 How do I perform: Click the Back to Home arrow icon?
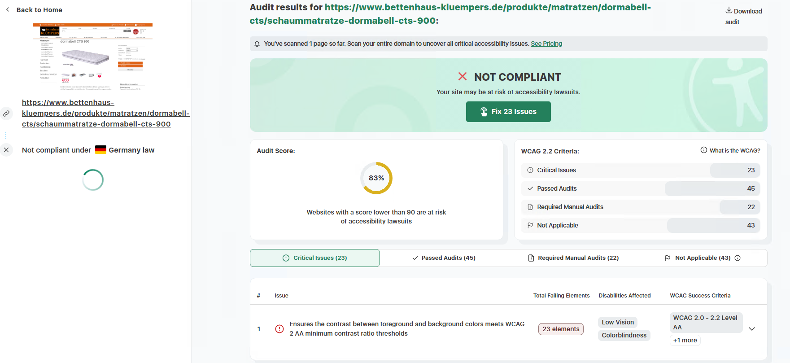[x=8, y=9]
